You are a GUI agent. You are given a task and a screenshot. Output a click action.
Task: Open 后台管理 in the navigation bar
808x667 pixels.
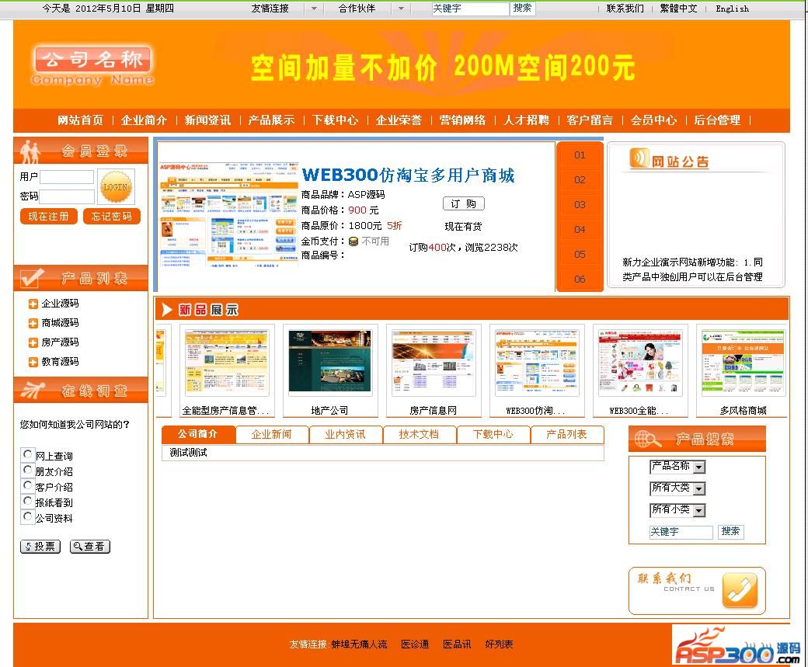pyautogui.click(x=717, y=120)
